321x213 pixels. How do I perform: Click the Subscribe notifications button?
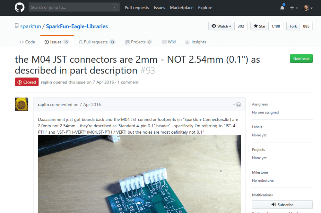point(282,204)
